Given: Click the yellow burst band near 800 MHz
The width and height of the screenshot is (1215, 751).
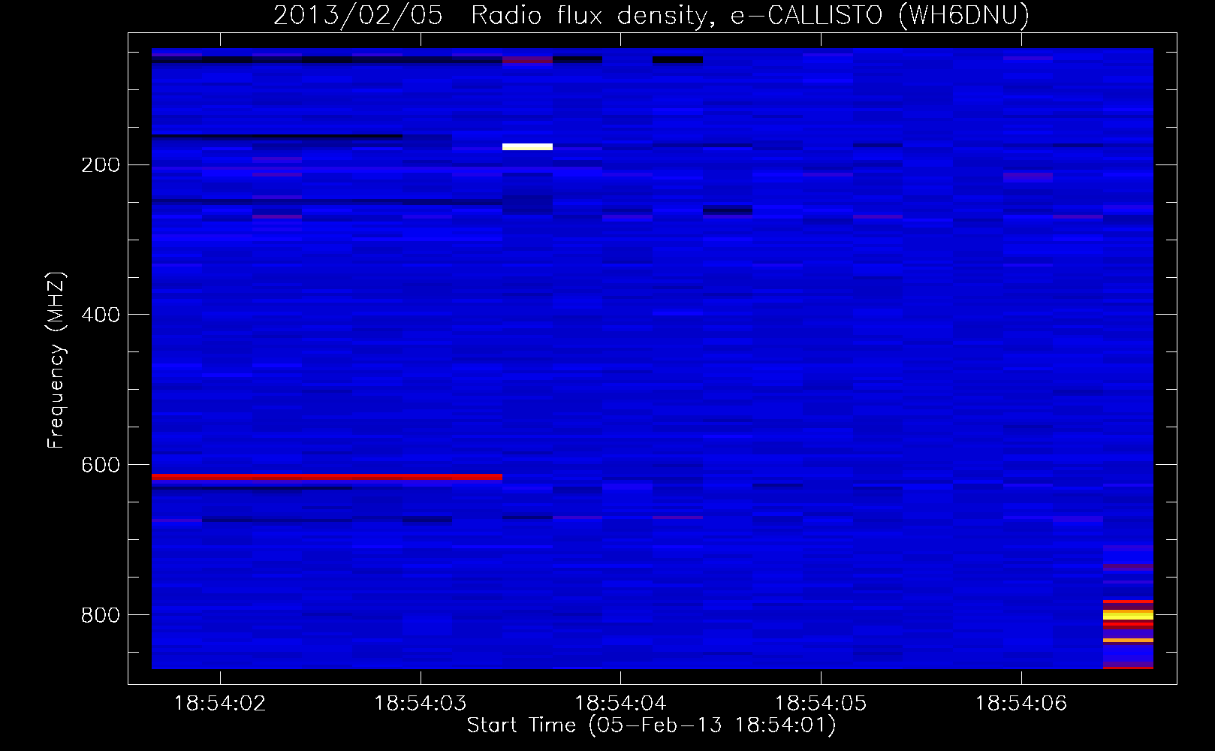Looking at the screenshot, I should 1128,615.
